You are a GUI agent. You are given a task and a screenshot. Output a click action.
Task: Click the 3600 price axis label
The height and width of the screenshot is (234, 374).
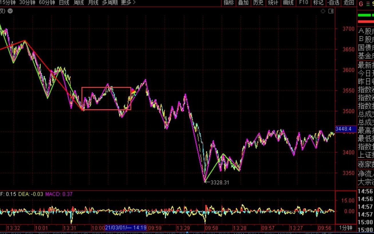point(349,70)
